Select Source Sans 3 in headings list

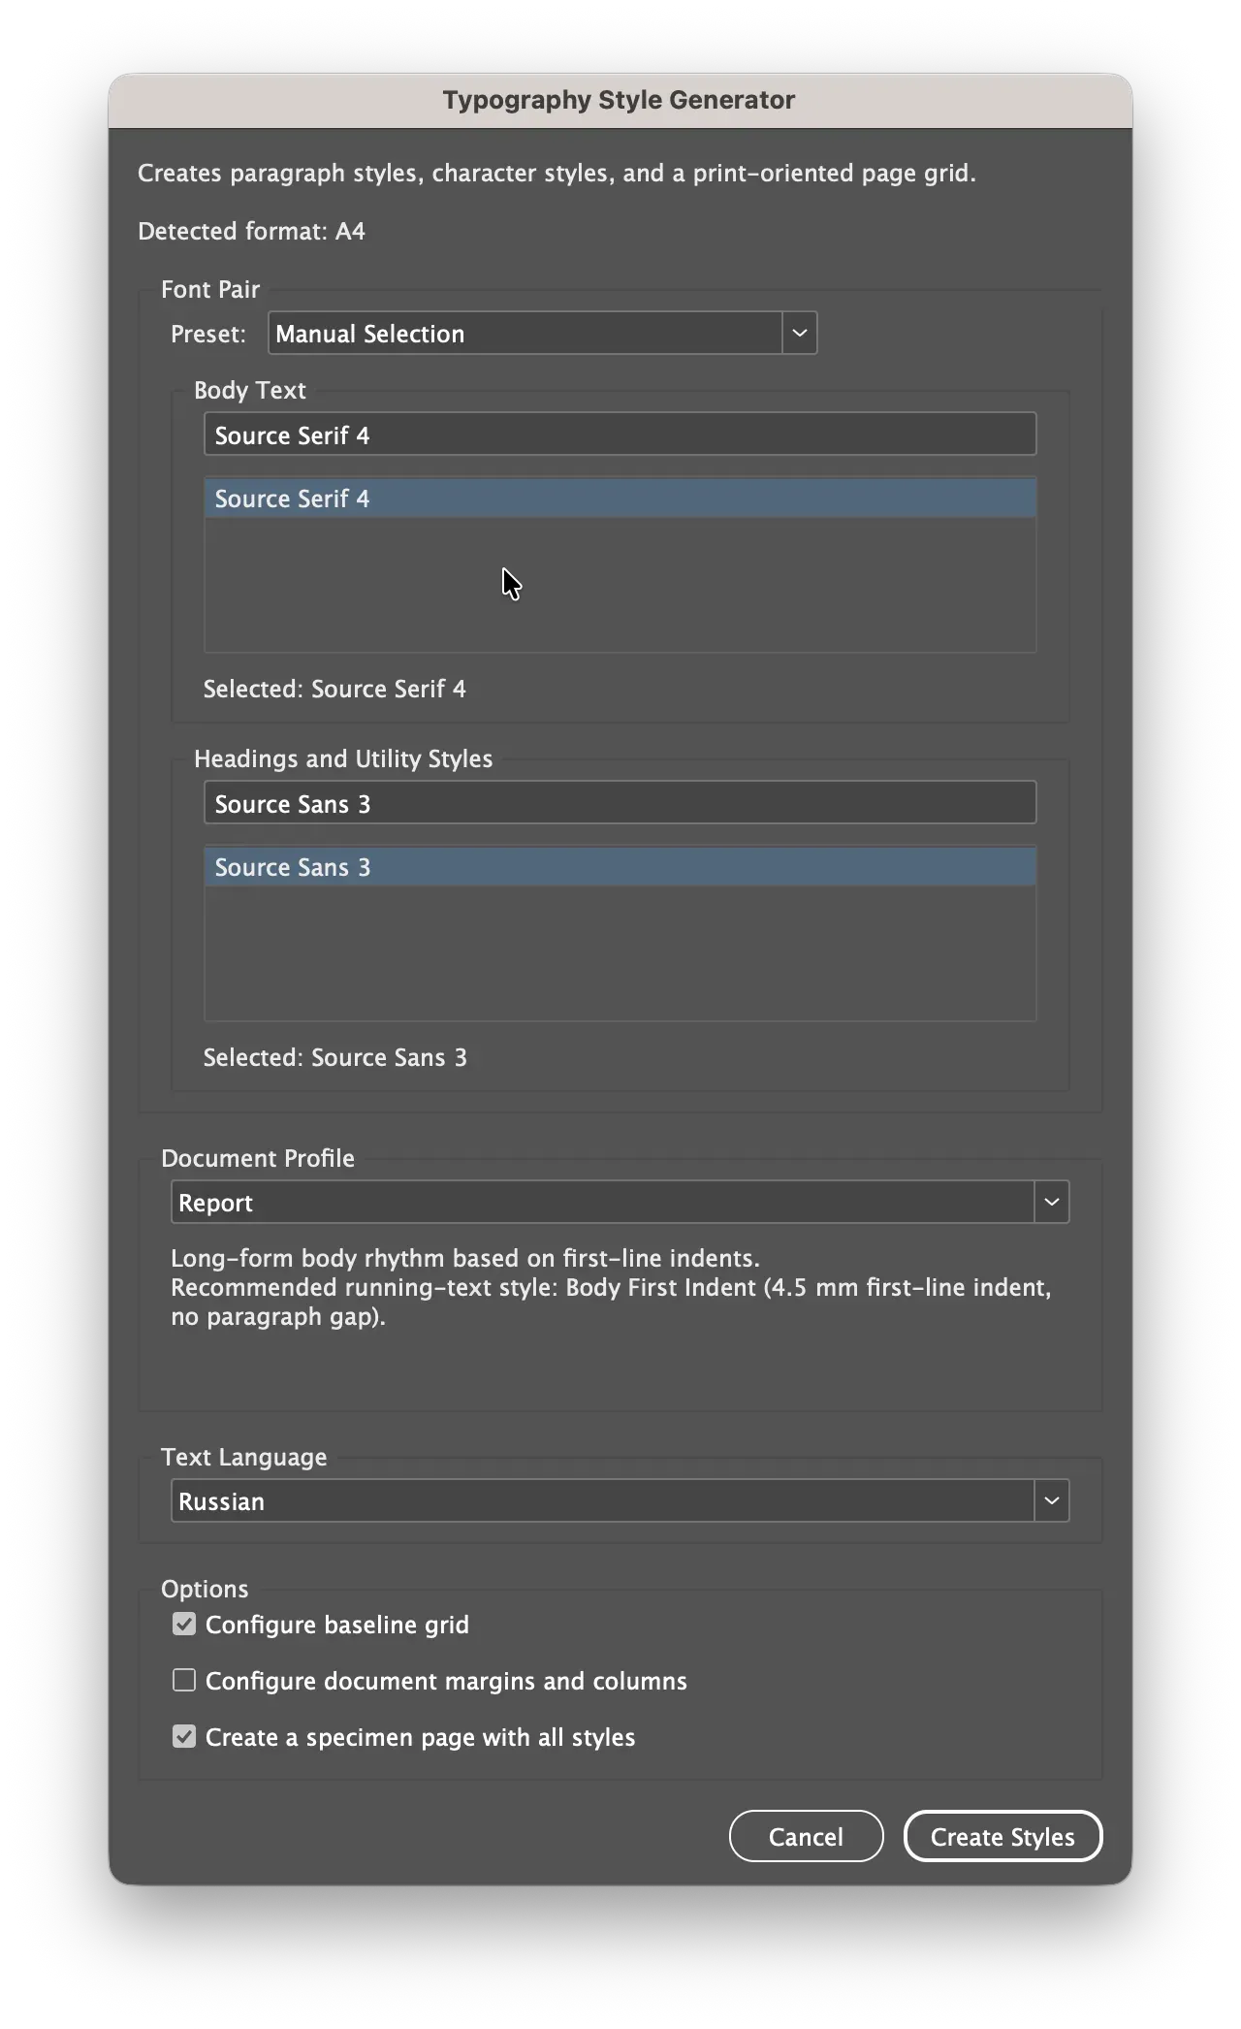tap(620, 867)
